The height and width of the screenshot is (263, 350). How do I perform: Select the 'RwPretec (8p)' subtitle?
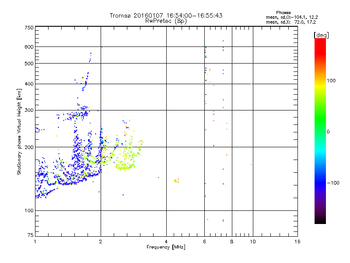tap(166, 21)
